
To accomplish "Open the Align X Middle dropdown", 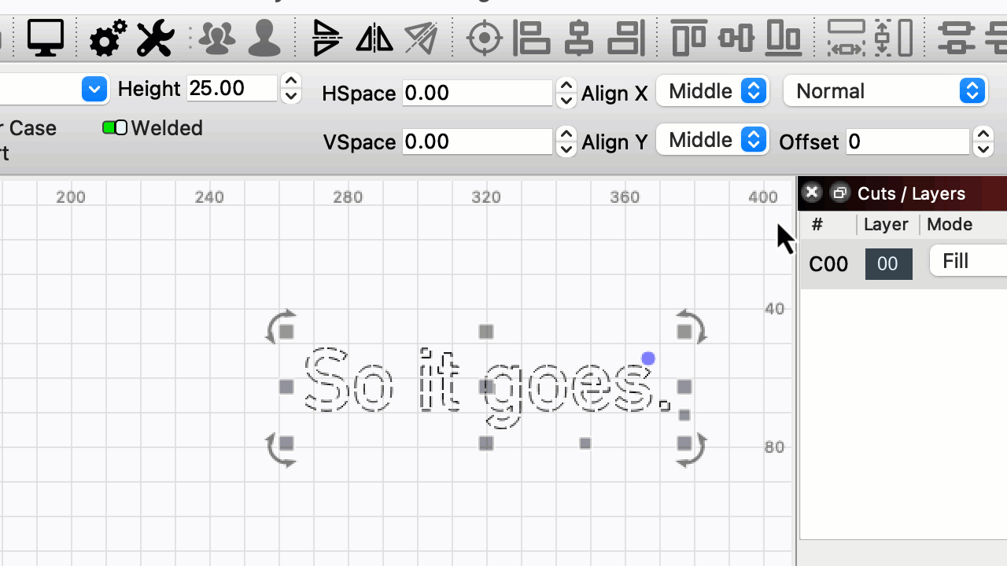I will click(x=713, y=91).
